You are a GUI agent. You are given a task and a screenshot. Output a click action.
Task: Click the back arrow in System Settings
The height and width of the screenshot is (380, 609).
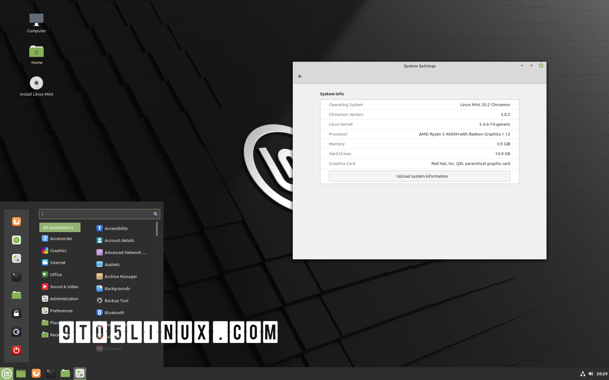300,76
